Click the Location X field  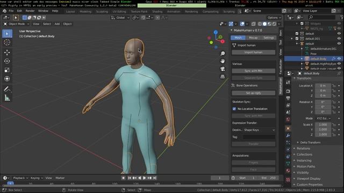click(x=323, y=86)
